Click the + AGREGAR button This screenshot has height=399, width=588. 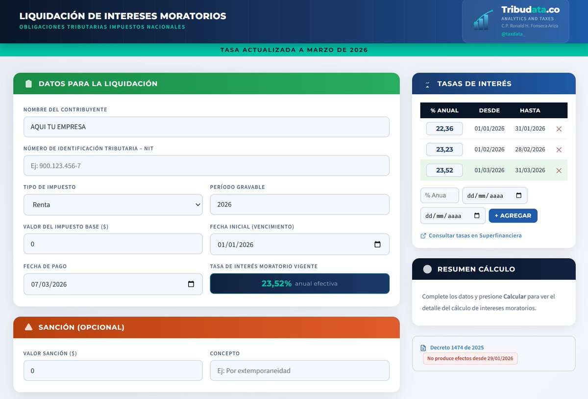[x=513, y=215]
